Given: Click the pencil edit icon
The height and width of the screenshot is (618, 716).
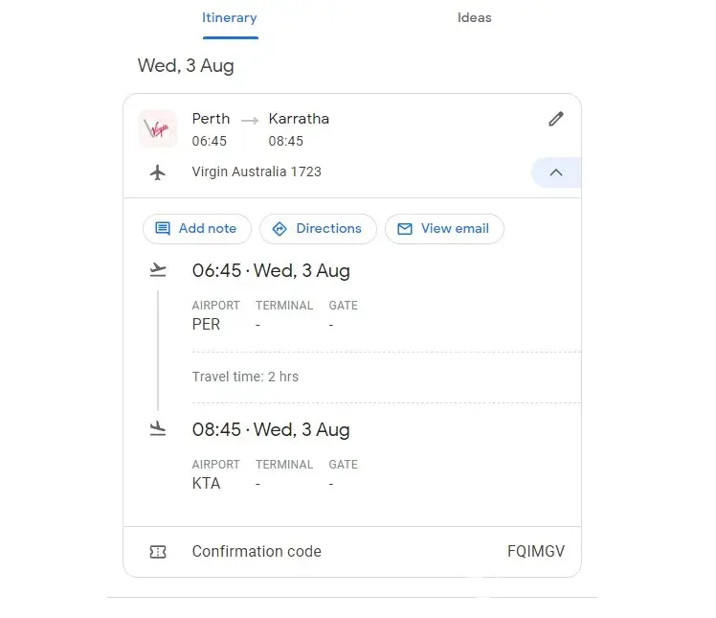Looking at the screenshot, I should coord(556,119).
